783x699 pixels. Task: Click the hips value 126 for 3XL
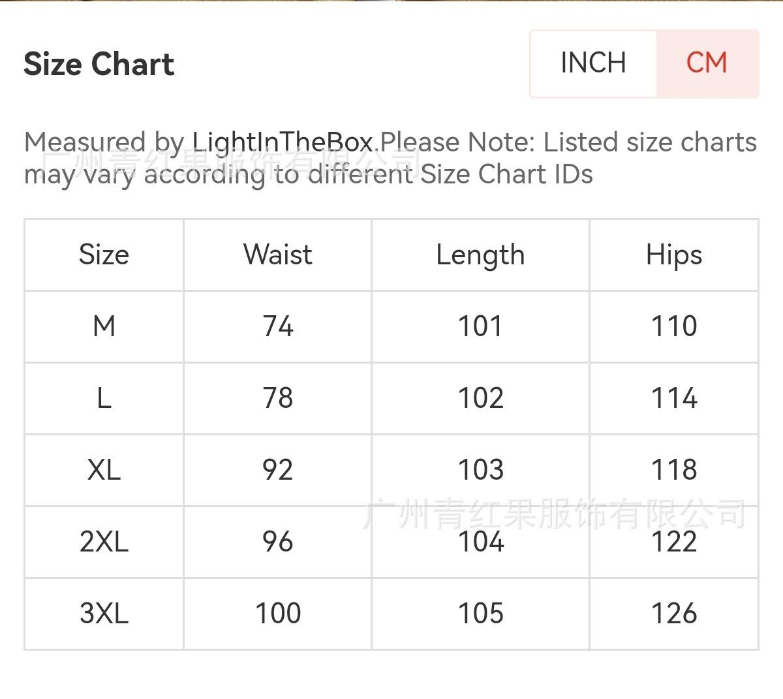pyautogui.click(x=674, y=614)
